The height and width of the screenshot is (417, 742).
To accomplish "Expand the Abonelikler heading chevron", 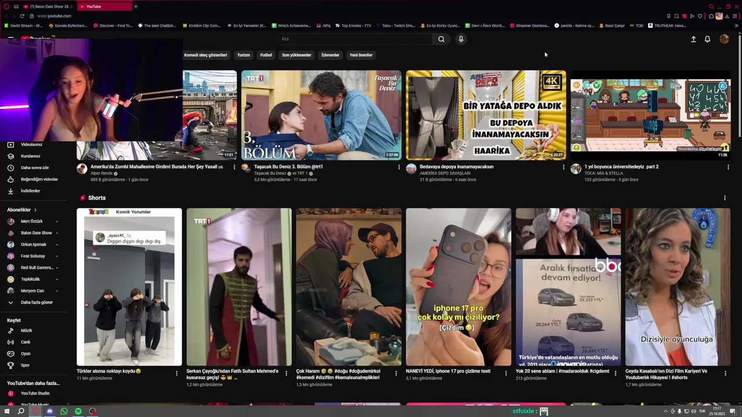I will tap(35, 210).
